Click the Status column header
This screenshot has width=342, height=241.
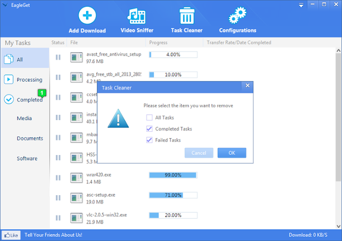coord(58,43)
